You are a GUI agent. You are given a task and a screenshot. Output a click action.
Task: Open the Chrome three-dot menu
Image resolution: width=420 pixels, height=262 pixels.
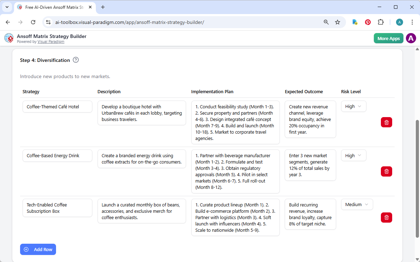coord(412,22)
